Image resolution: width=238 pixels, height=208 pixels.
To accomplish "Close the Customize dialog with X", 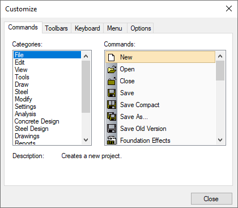I will [229, 9].
